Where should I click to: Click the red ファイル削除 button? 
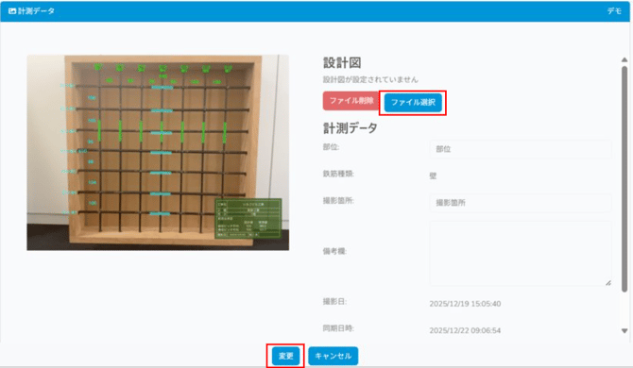click(x=351, y=101)
